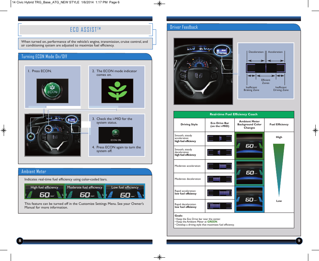
Task: Click the green GREEN word in Goals
Action: click(212, 222)
